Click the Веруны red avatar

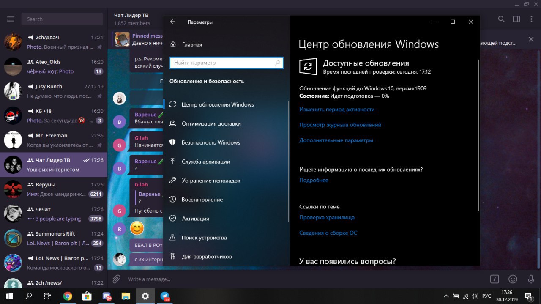click(13, 189)
